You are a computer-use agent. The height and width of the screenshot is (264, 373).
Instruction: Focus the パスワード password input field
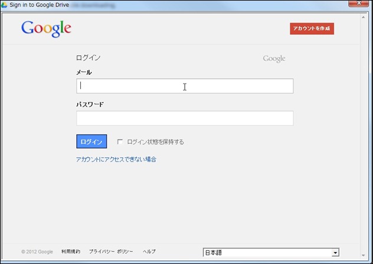[x=185, y=118]
